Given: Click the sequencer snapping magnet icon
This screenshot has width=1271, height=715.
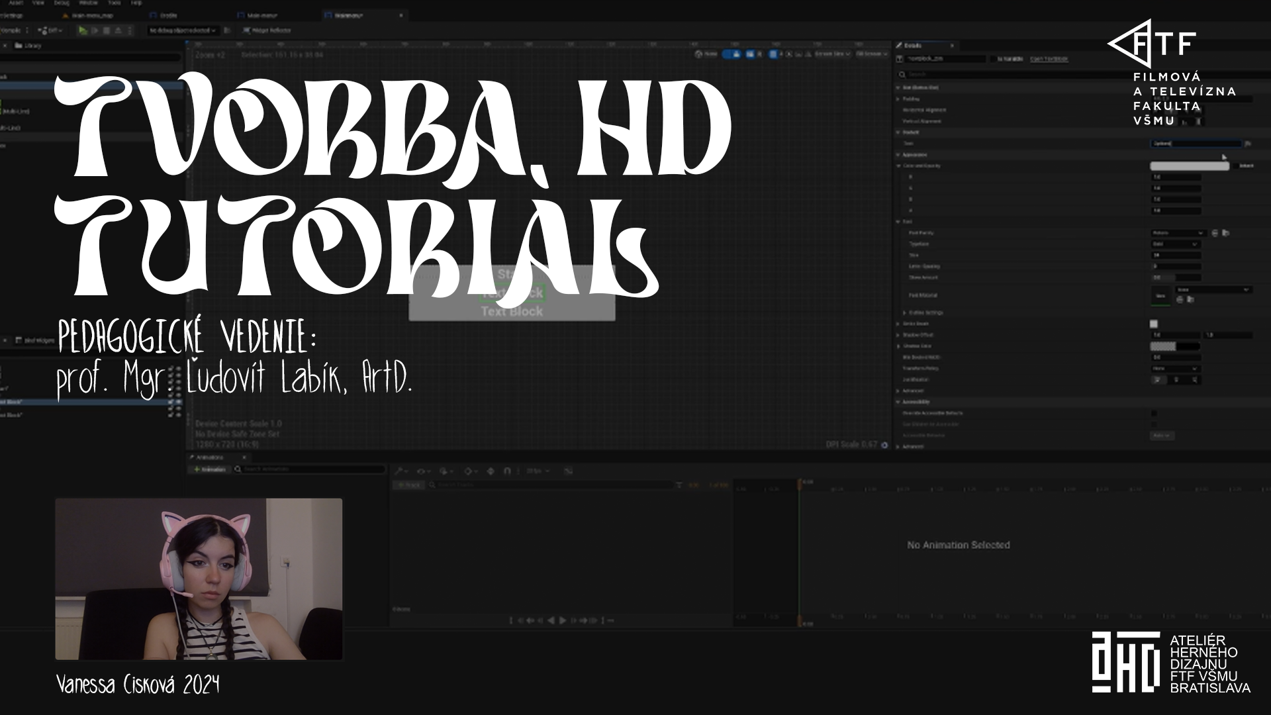Looking at the screenshot, I should click(507, 471).
